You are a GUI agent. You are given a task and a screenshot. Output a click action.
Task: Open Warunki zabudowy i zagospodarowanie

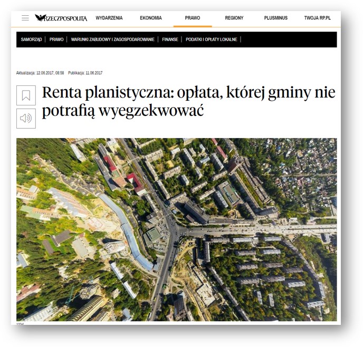pyautogui.click(x=112, y=40)
